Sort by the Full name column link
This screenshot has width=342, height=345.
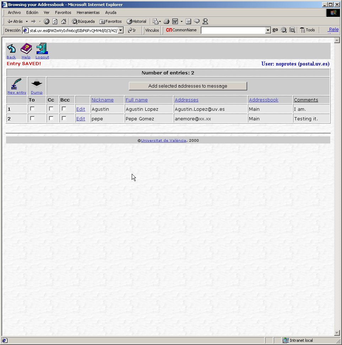136,100
